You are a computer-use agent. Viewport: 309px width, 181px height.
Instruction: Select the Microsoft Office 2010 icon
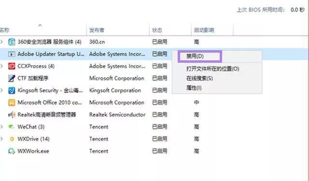tap(12, 102)
